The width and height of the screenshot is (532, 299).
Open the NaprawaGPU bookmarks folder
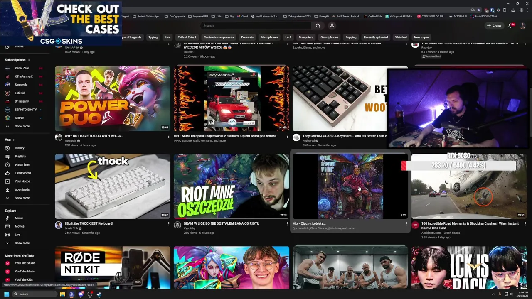[x=197, y=16]
